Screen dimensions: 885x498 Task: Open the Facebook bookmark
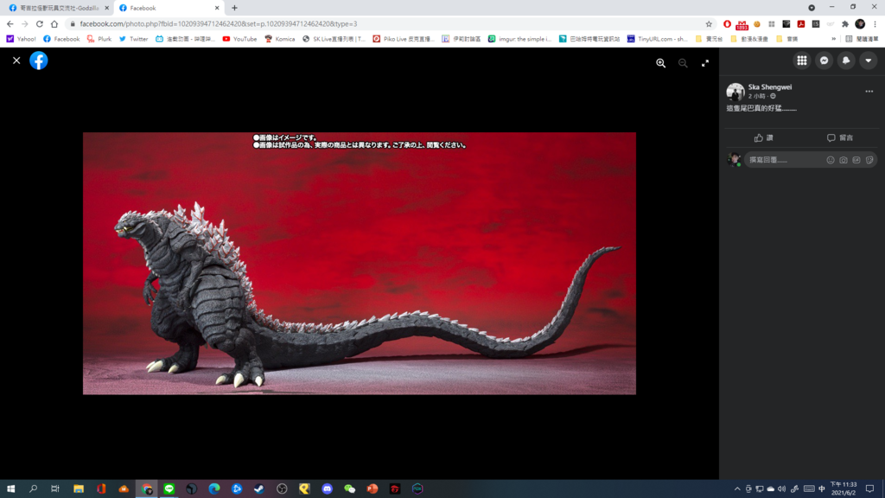pyautogui.click(x=61, y=39)
